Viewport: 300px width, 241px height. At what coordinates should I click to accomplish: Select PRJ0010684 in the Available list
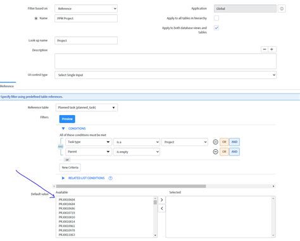tap(66, 204)
